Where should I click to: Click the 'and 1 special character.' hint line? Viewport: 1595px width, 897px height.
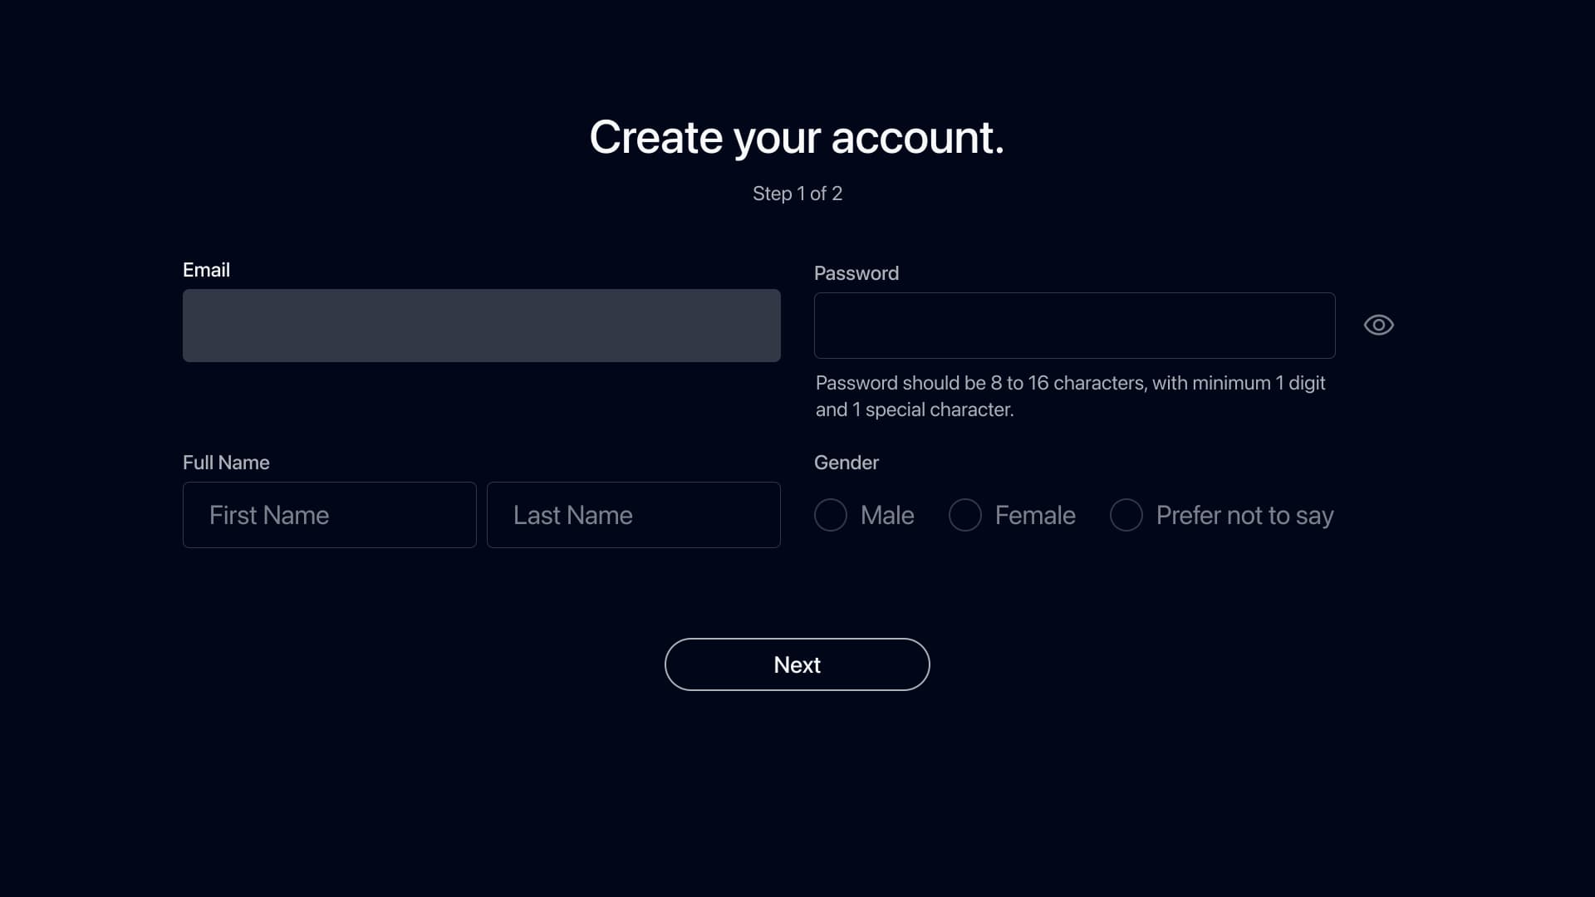click(914, 409)
